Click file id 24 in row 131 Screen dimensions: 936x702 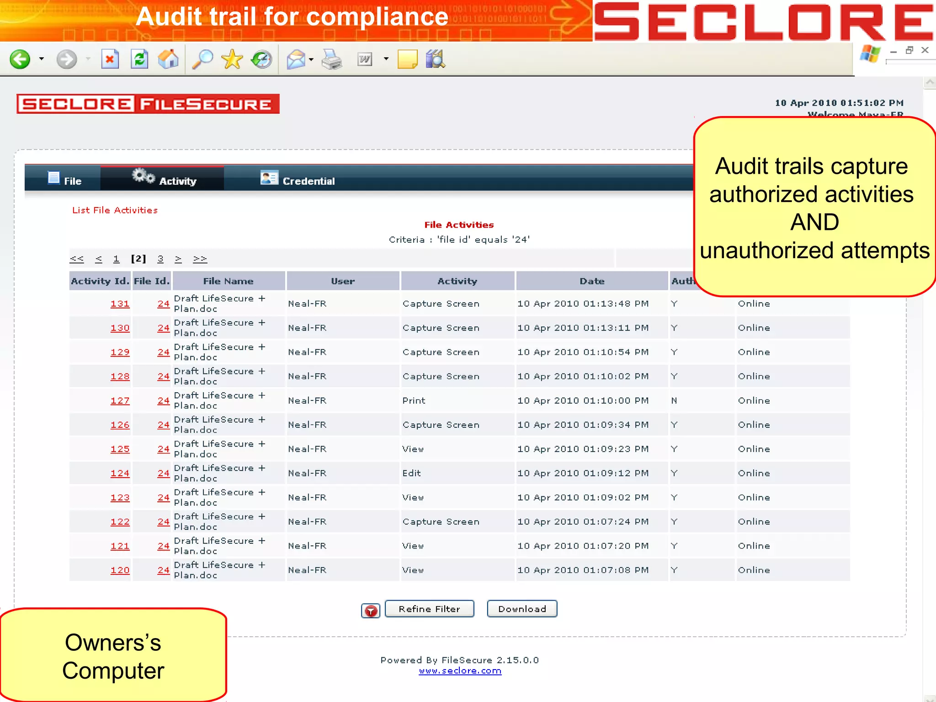pos(163,304)
